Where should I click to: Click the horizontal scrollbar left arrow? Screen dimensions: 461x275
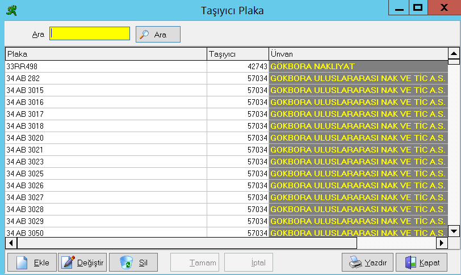(x=11, y=243)
